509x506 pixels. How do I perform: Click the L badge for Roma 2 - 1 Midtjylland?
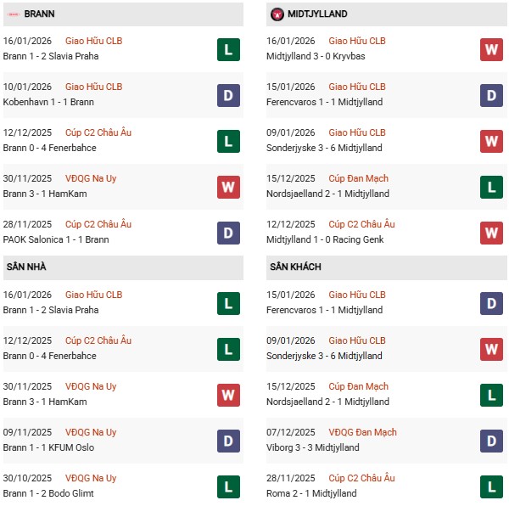pos(492,486)
